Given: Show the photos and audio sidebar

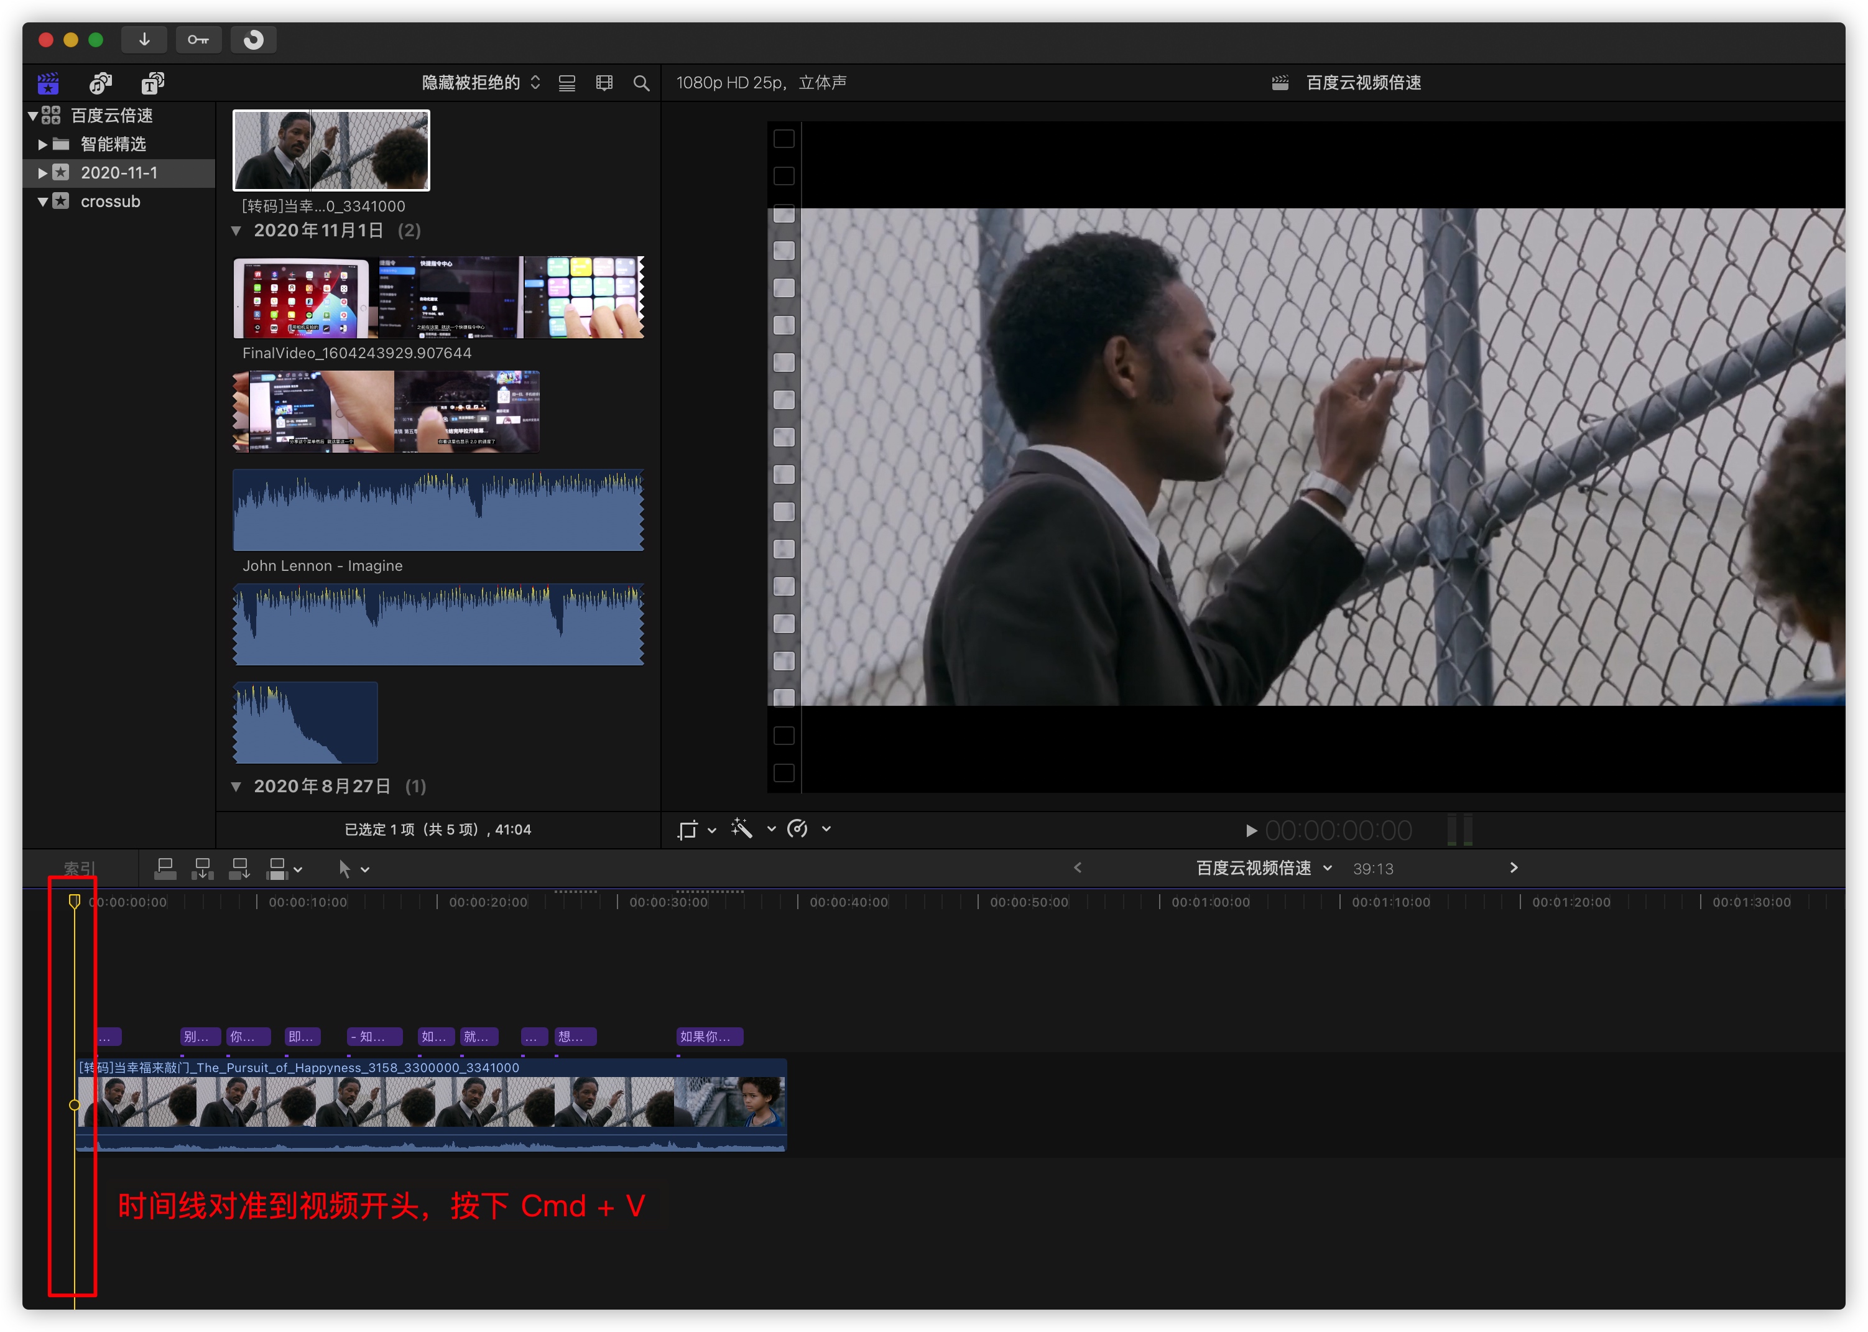Looking at the screenshot, I should [100, 83].
